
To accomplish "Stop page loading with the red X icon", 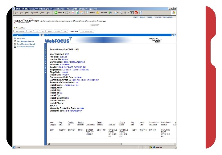I will pyautogui.click(x=73, y=13).
